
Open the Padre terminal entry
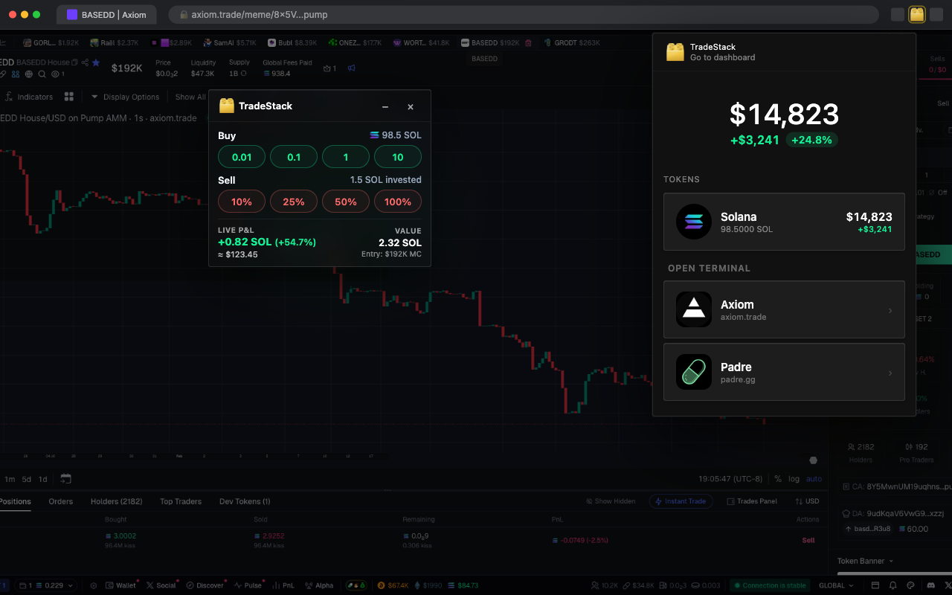coord(784,372)
